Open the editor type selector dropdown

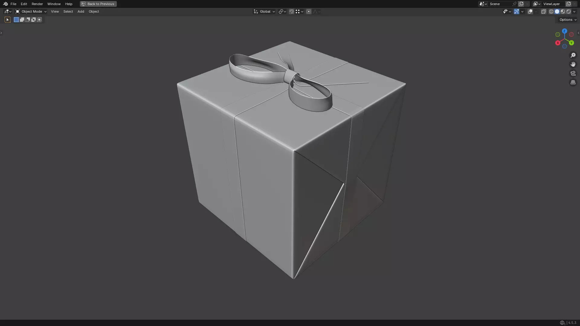tap(8, 11)
